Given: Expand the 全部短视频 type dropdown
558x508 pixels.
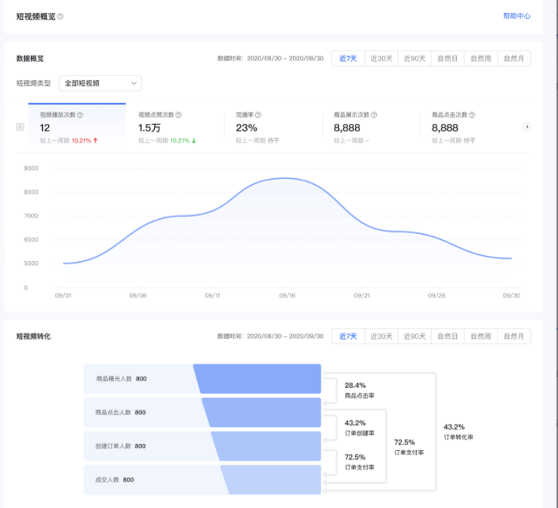Looking at the screenshot, I should click(100, 83).
